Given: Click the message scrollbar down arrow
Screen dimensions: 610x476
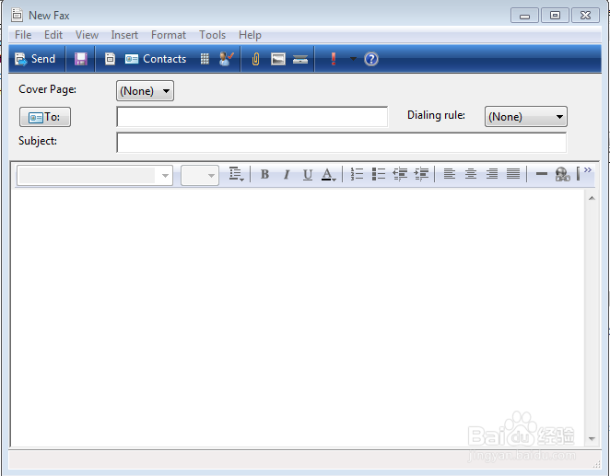Looking at the screenshot, I should [592, 439].
